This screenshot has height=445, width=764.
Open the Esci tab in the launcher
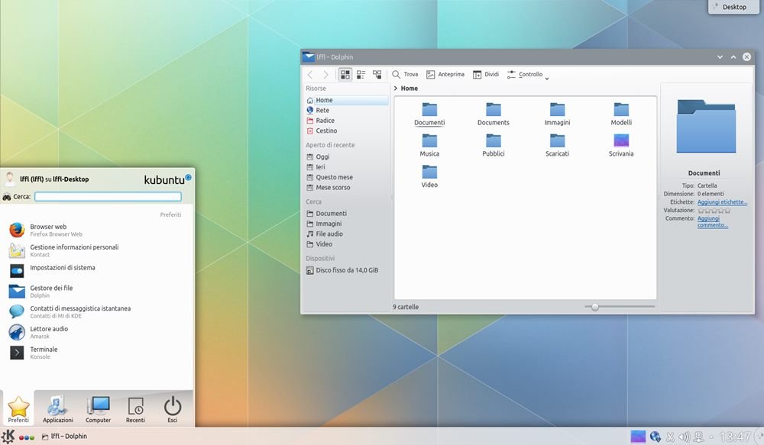[x=173, y=409]
